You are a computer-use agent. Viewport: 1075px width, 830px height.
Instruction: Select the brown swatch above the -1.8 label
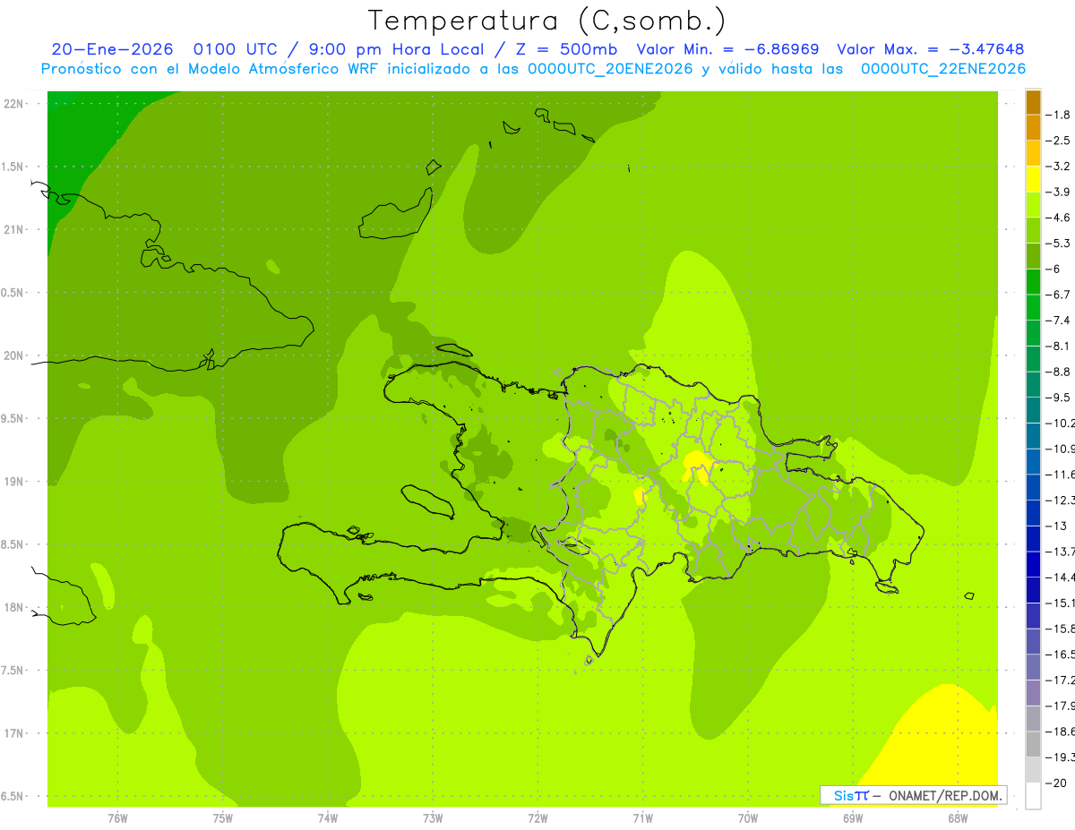(x=1033, y=101)
